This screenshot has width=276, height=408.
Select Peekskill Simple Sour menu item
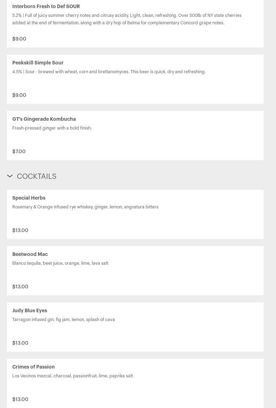(x=38, y=63)
